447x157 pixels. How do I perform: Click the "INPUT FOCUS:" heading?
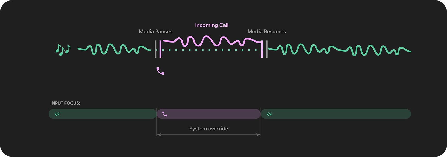[65, 103]
